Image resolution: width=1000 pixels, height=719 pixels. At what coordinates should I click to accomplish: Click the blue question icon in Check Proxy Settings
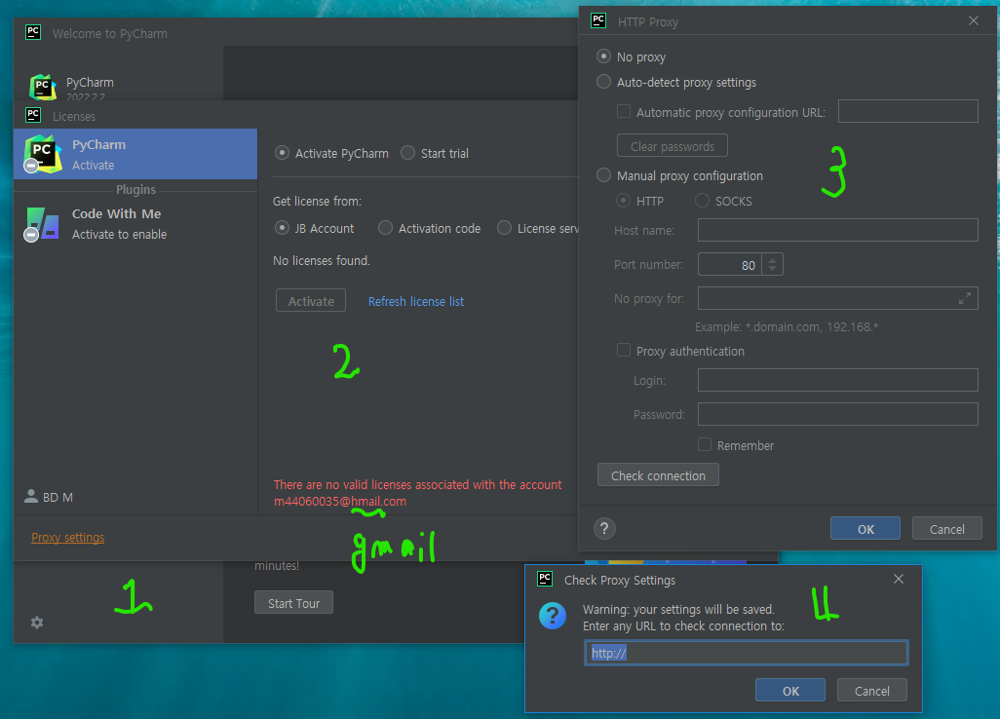[553, 616]
